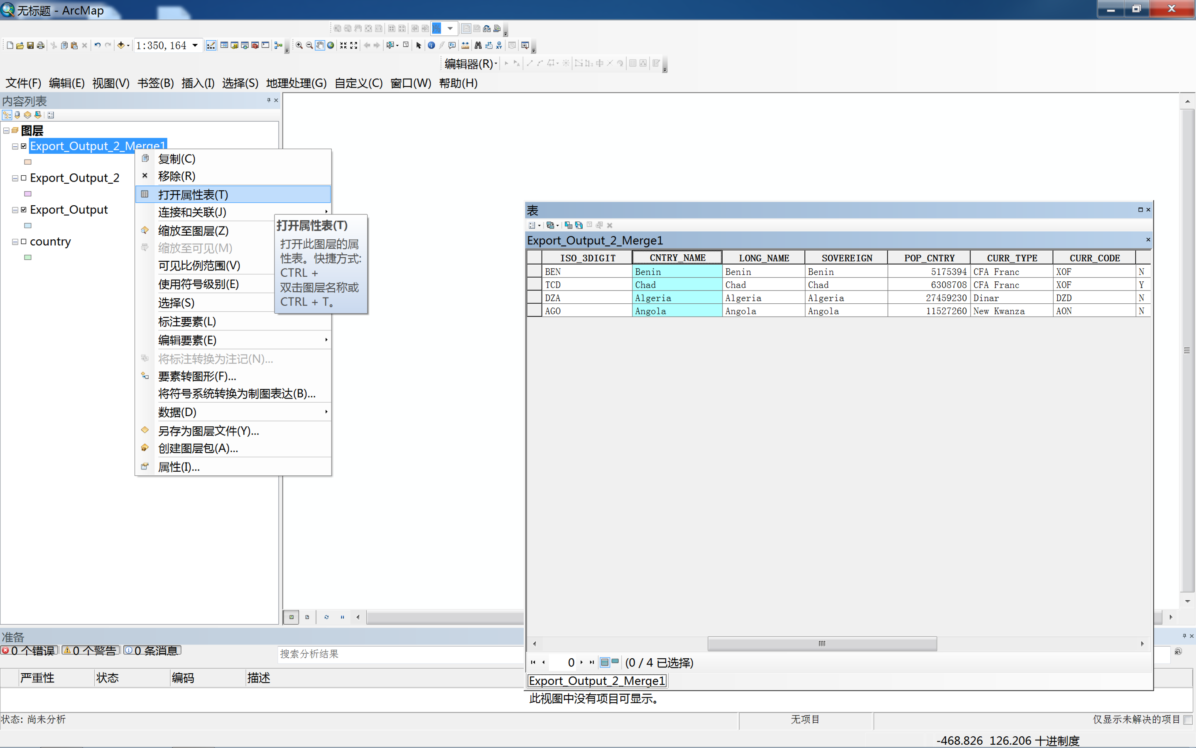Viewport: 1196px width, 748px height.
Task: Click the Save document icon
Action: click(30, 46)
